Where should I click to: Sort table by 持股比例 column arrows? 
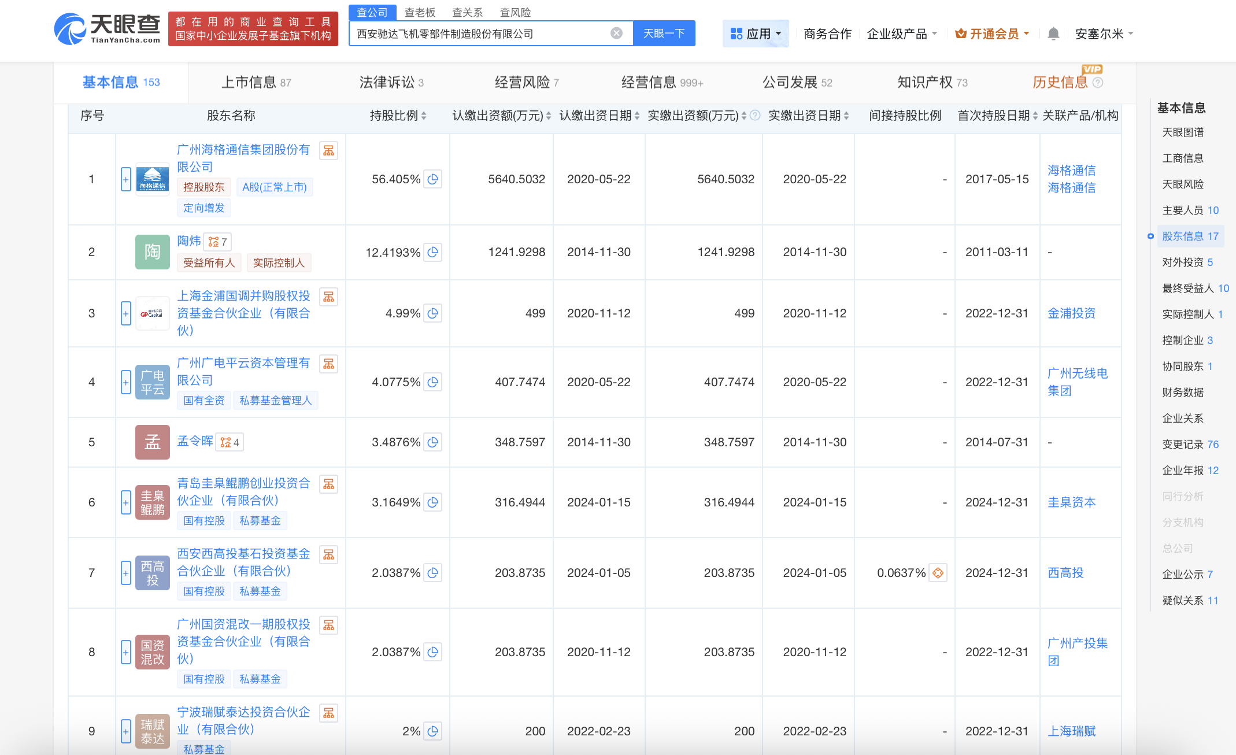[x=424, y=116]
